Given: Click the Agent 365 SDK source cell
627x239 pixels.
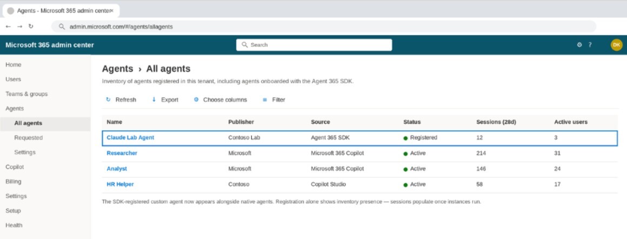Looking at the screenshot, I should [331, 137].
